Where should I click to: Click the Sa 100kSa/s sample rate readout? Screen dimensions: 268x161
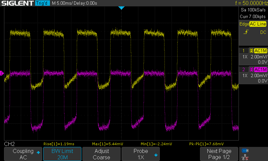(x=253, y=10)
